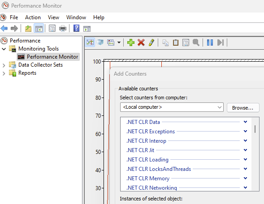Select .NET CLR Exceptions counter name
264x204 pixels.
(151, 132)
